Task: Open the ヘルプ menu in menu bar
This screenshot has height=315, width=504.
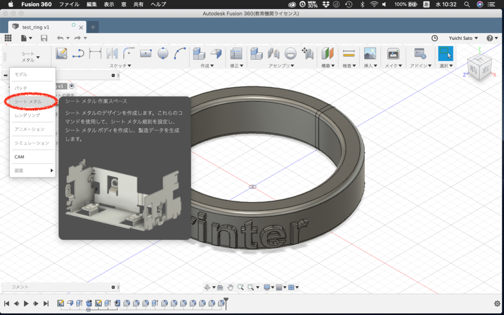Action: pyautogui.click(x=158, y=4)
